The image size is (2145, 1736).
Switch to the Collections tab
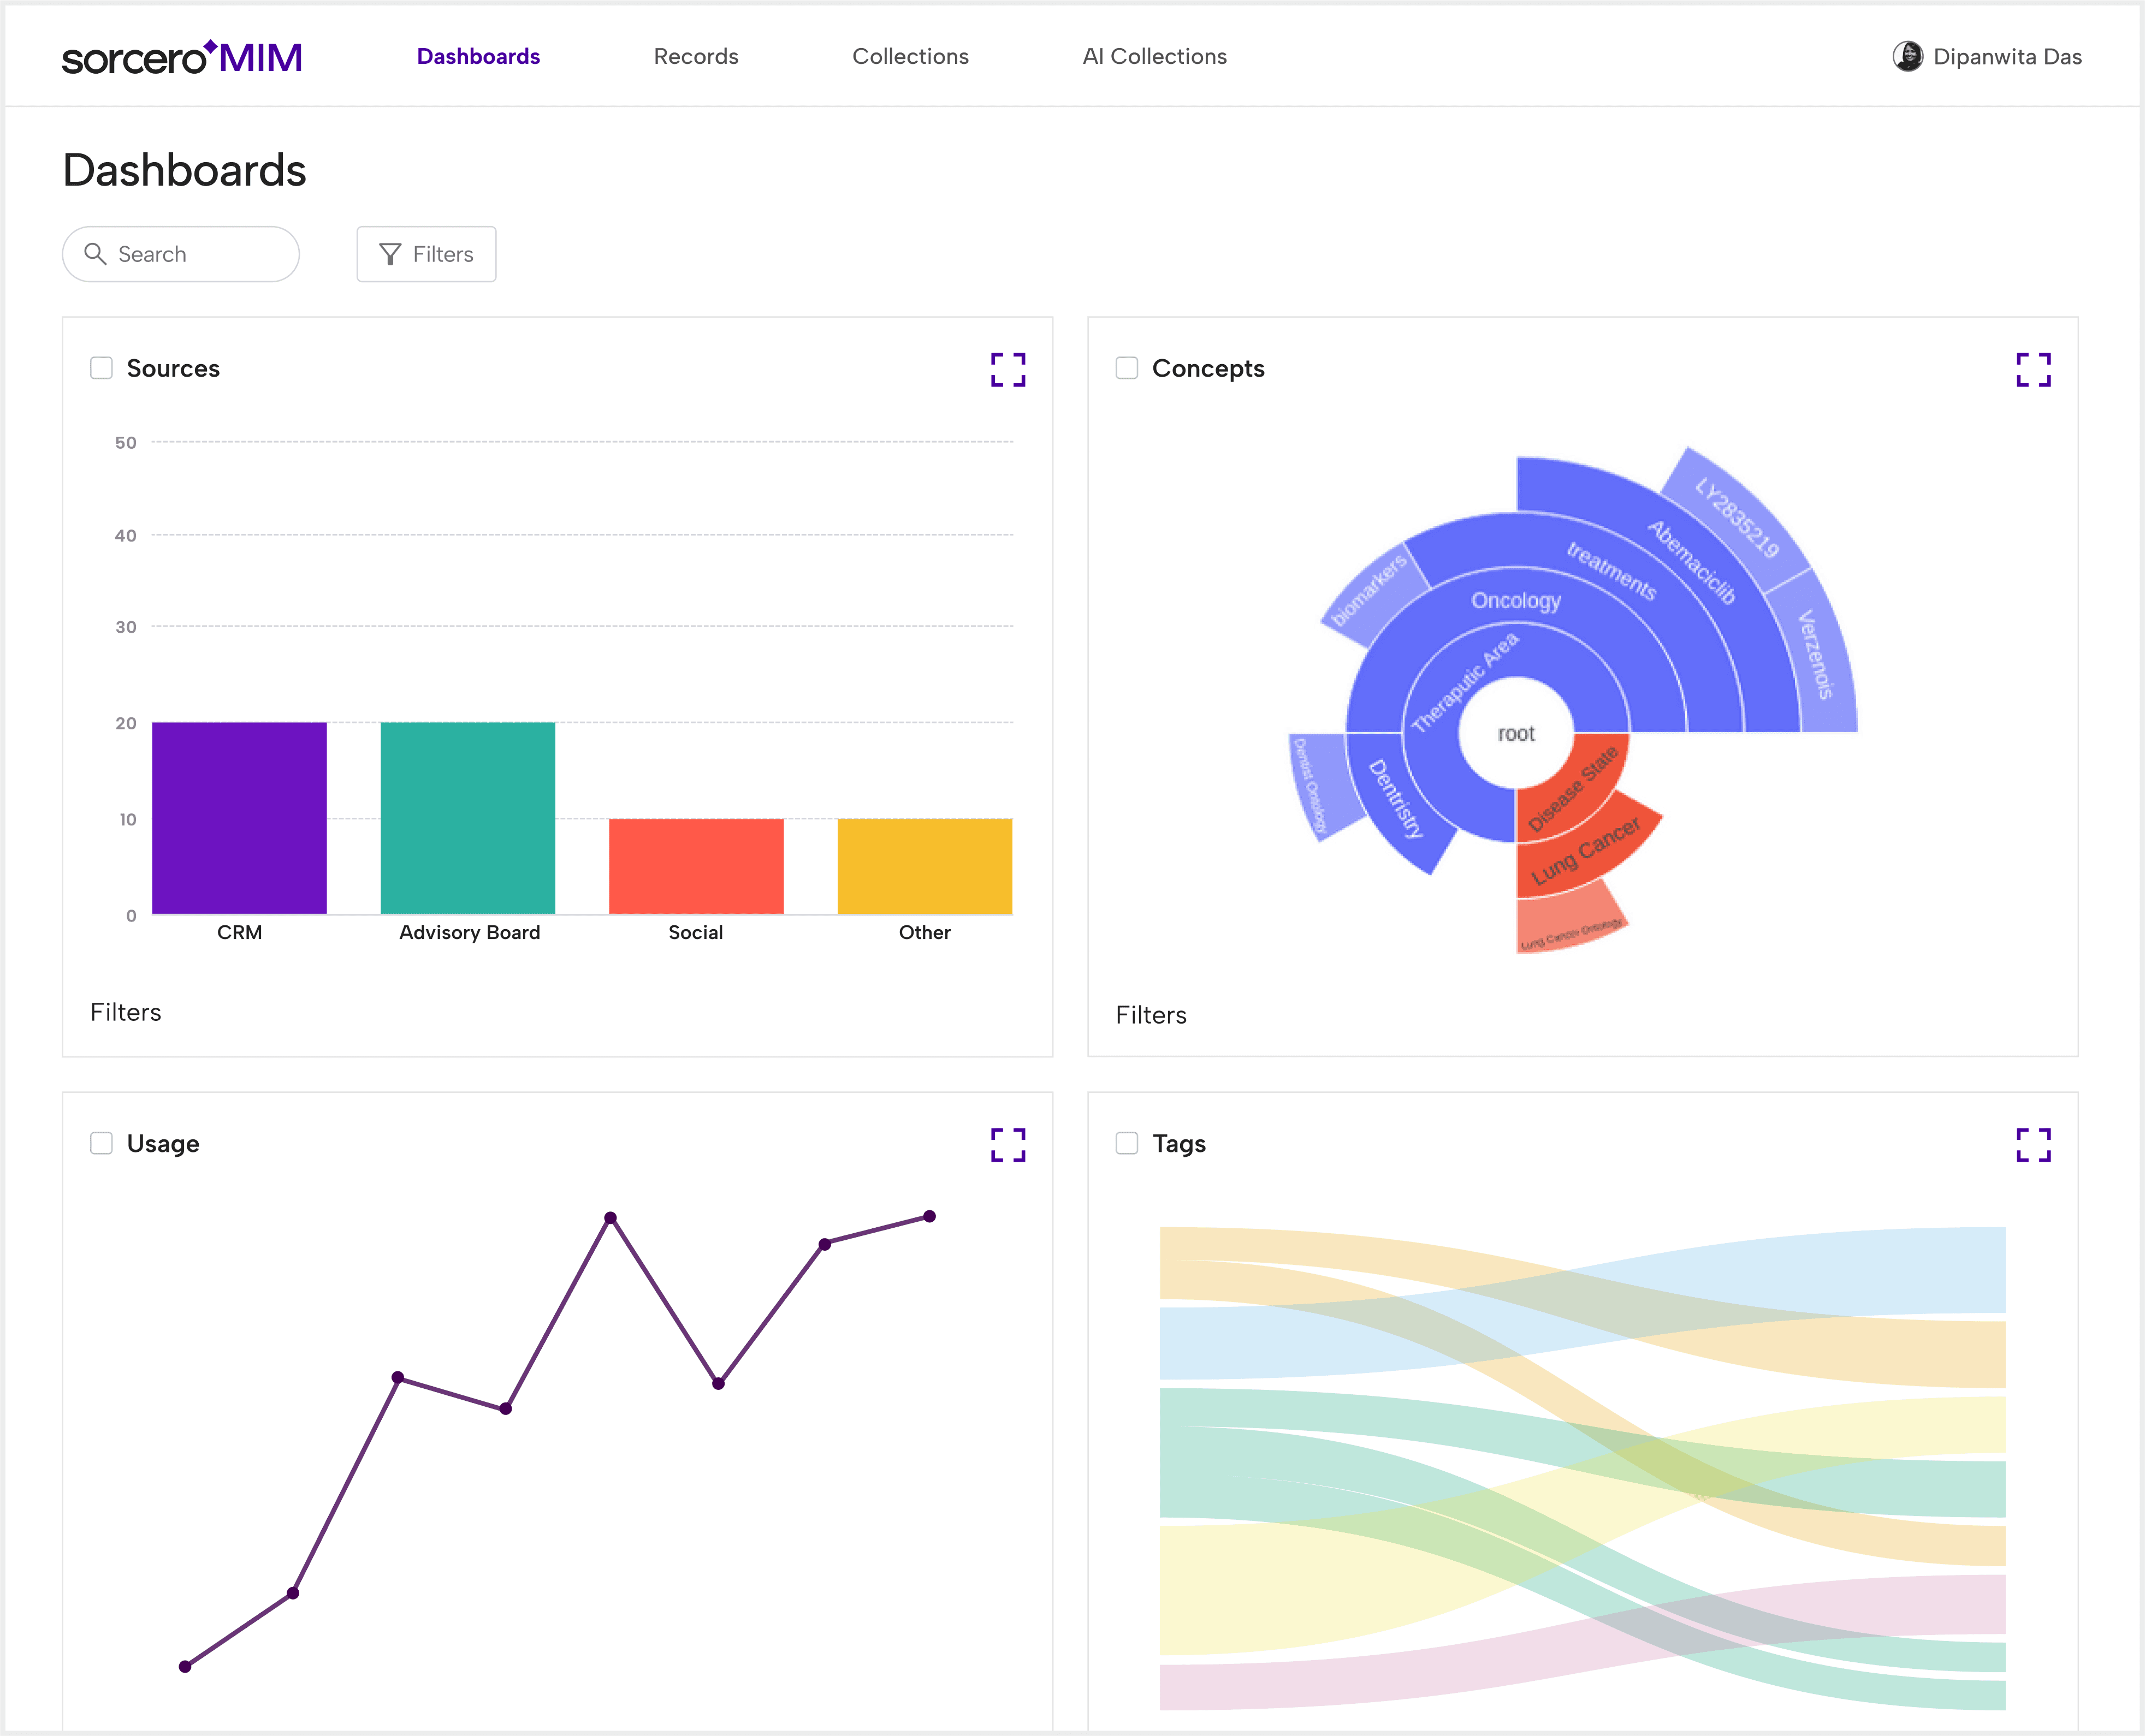point(910,57)
